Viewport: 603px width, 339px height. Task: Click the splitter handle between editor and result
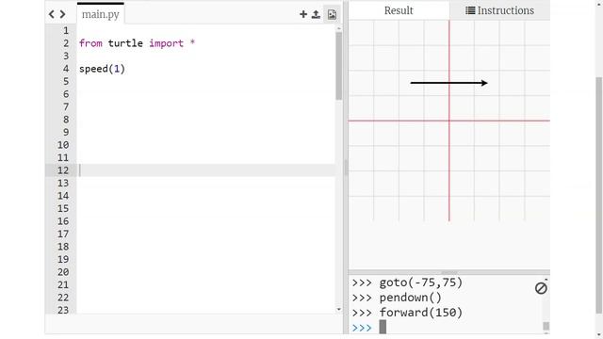pos(346,168)
